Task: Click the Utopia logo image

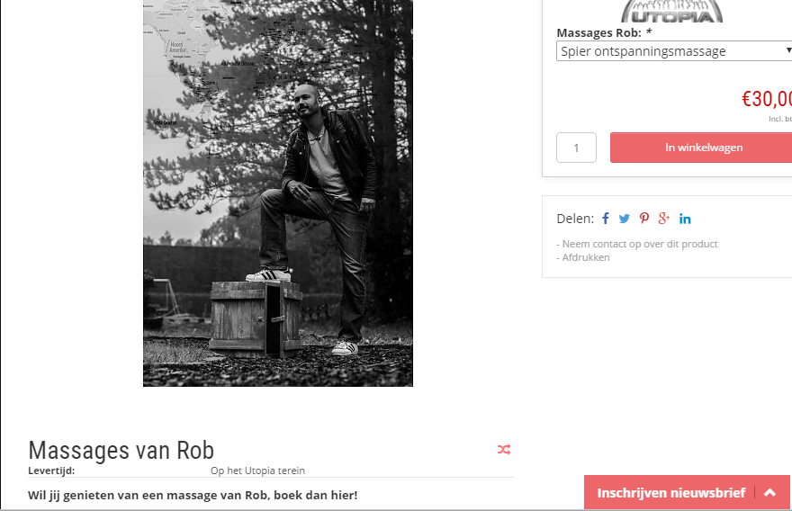Action: [671, 11]
